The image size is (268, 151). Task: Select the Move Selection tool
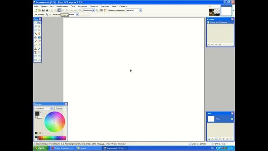[39, 26]
